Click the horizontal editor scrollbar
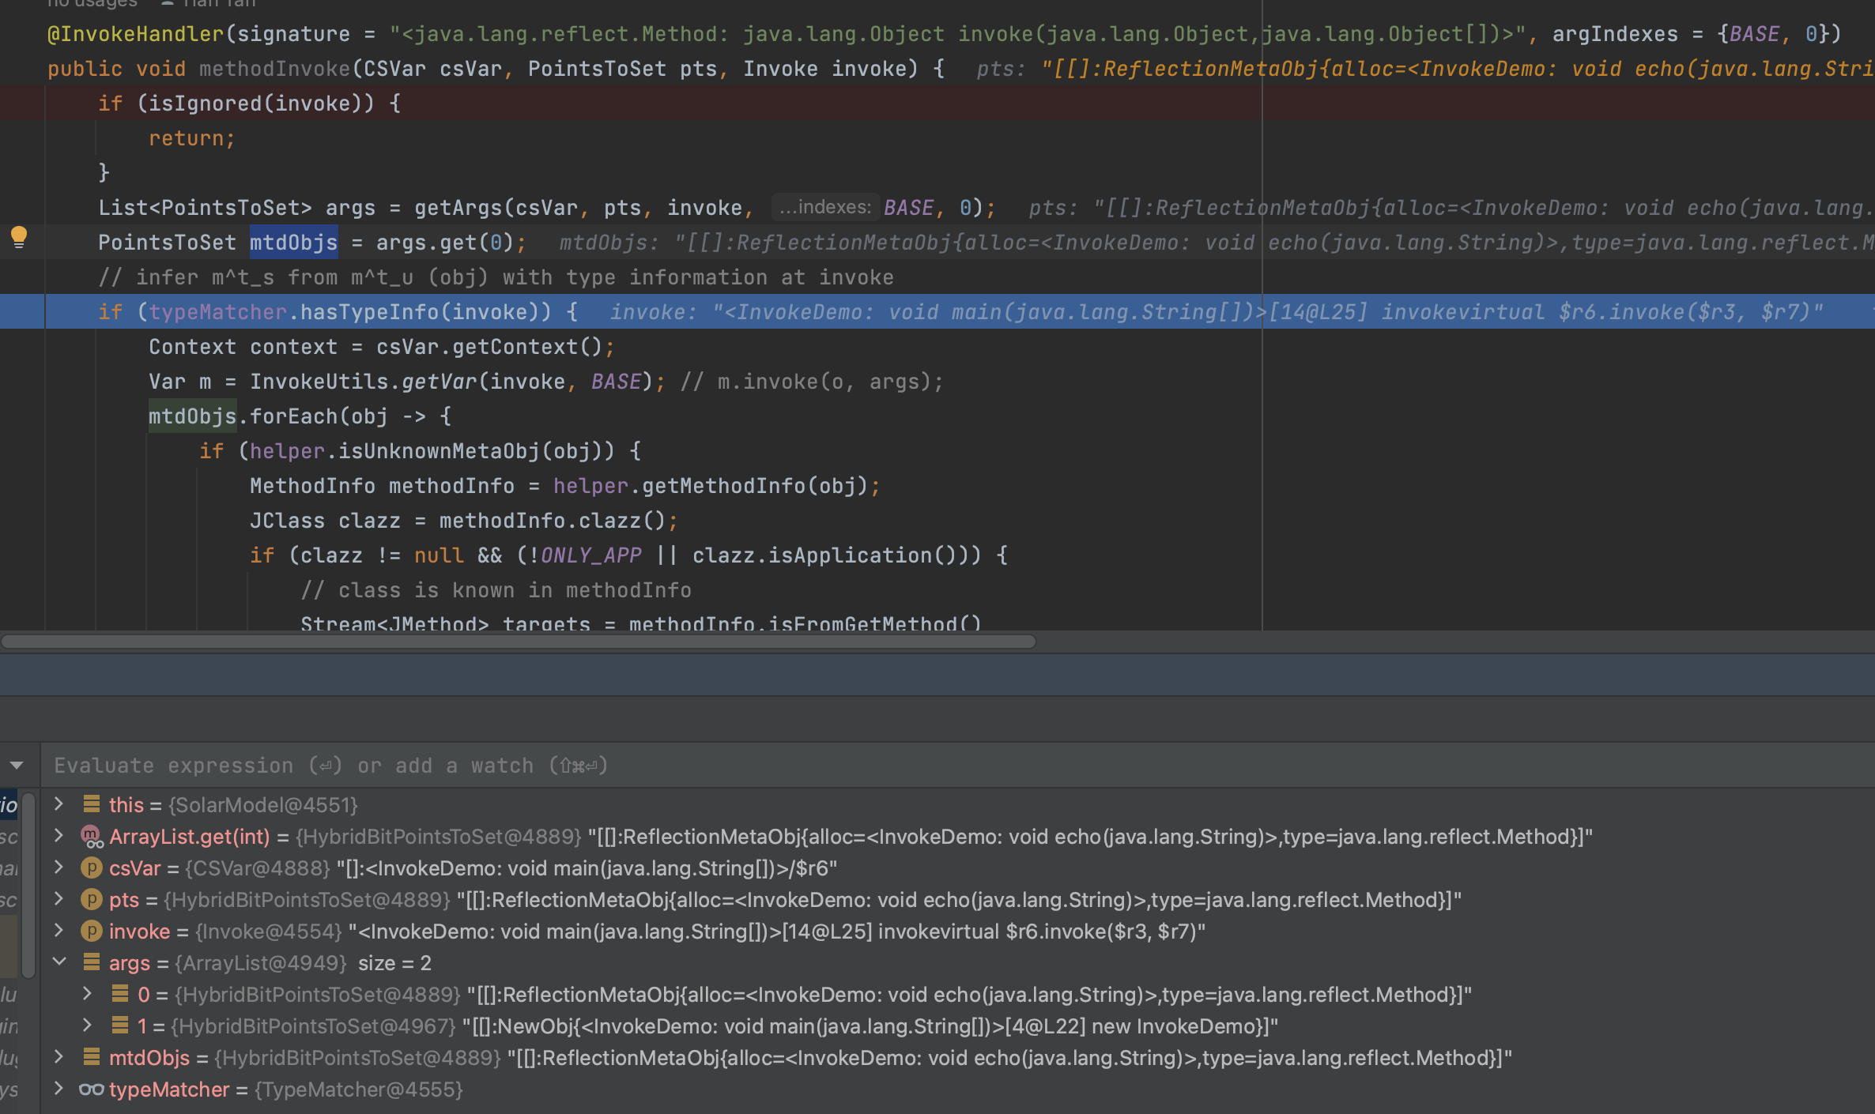Screen dimensions: 1875x1114 click(x=519, y=642)
